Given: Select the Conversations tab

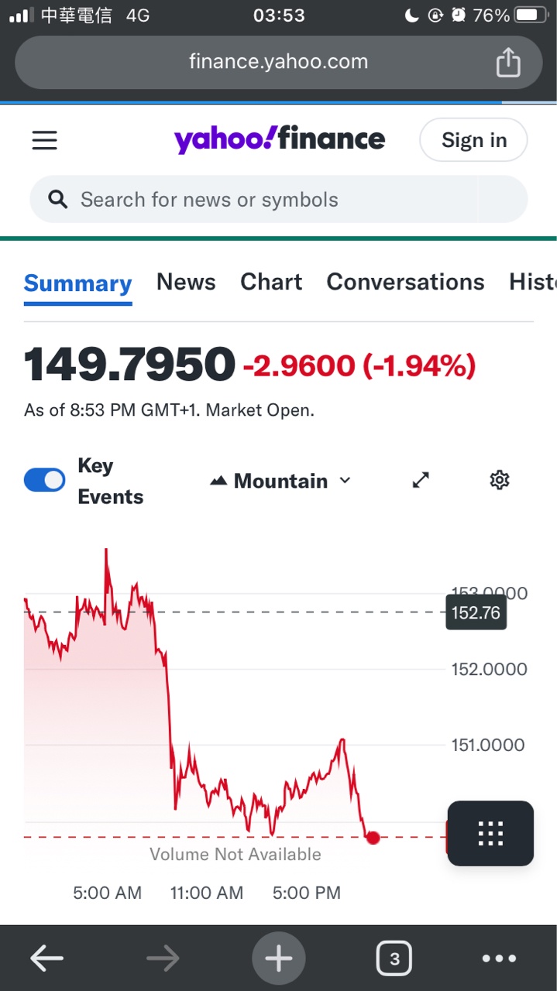Looking at the screenshot, I should (405, 282).
